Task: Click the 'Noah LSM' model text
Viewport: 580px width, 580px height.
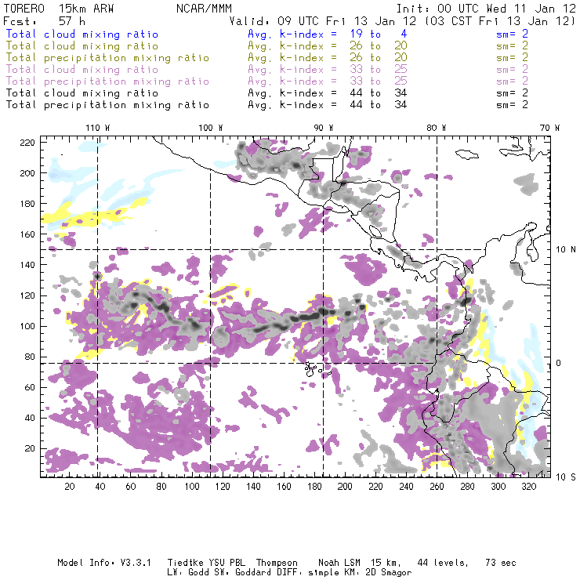Action: (x=339, y=563)
